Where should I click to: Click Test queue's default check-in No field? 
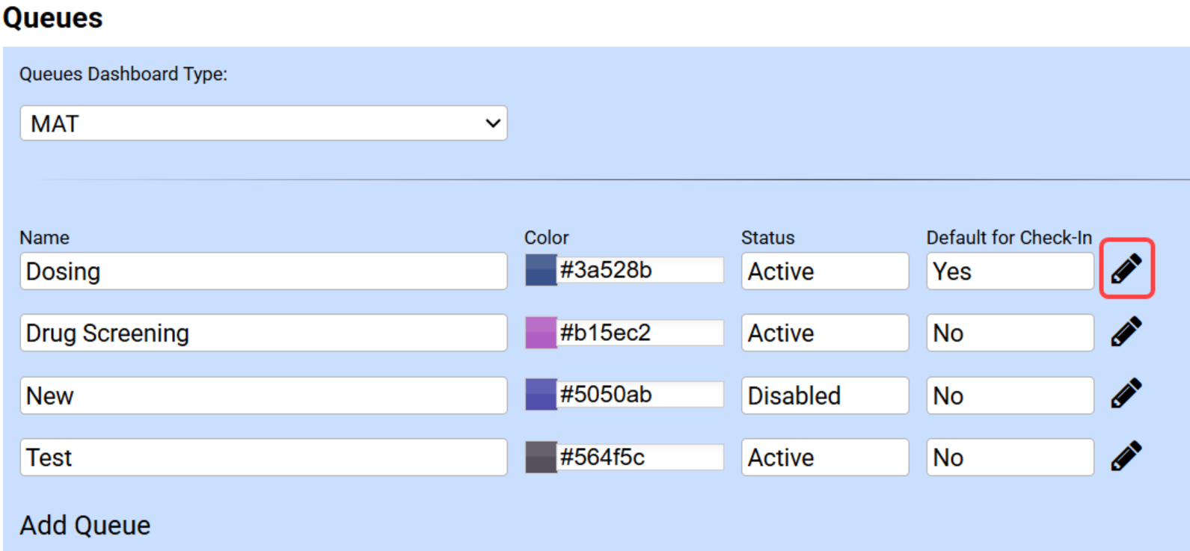tap(1009, 458)
